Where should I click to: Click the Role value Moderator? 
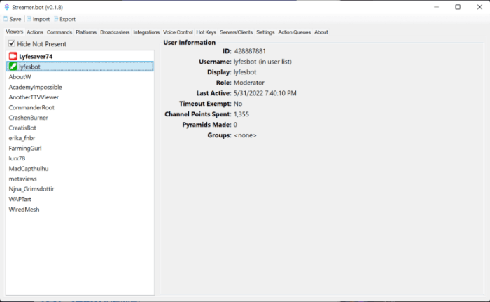[x=249, y=83]
